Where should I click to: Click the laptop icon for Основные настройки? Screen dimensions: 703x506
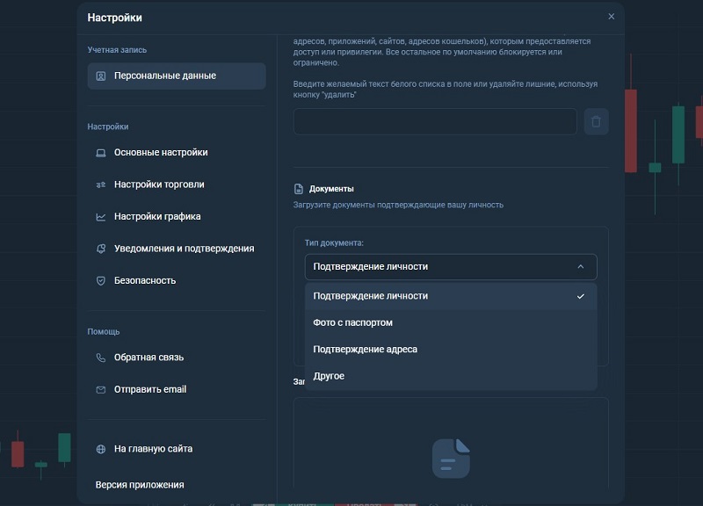(x=101, y=153)
